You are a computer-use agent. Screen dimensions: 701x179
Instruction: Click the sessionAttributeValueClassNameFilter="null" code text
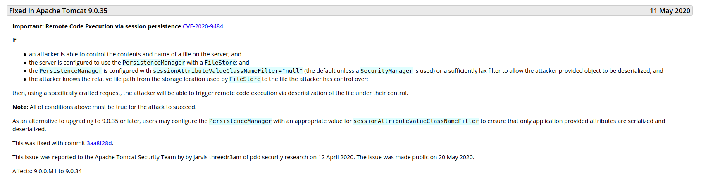(228, 71)
